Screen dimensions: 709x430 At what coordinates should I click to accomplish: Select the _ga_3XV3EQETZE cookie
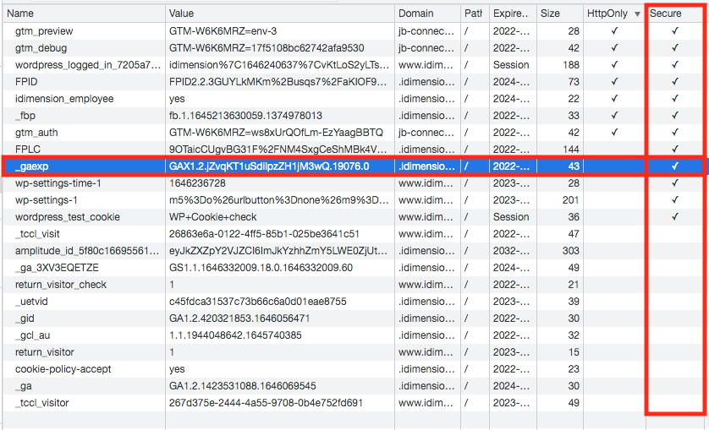(x=57, y=268)
